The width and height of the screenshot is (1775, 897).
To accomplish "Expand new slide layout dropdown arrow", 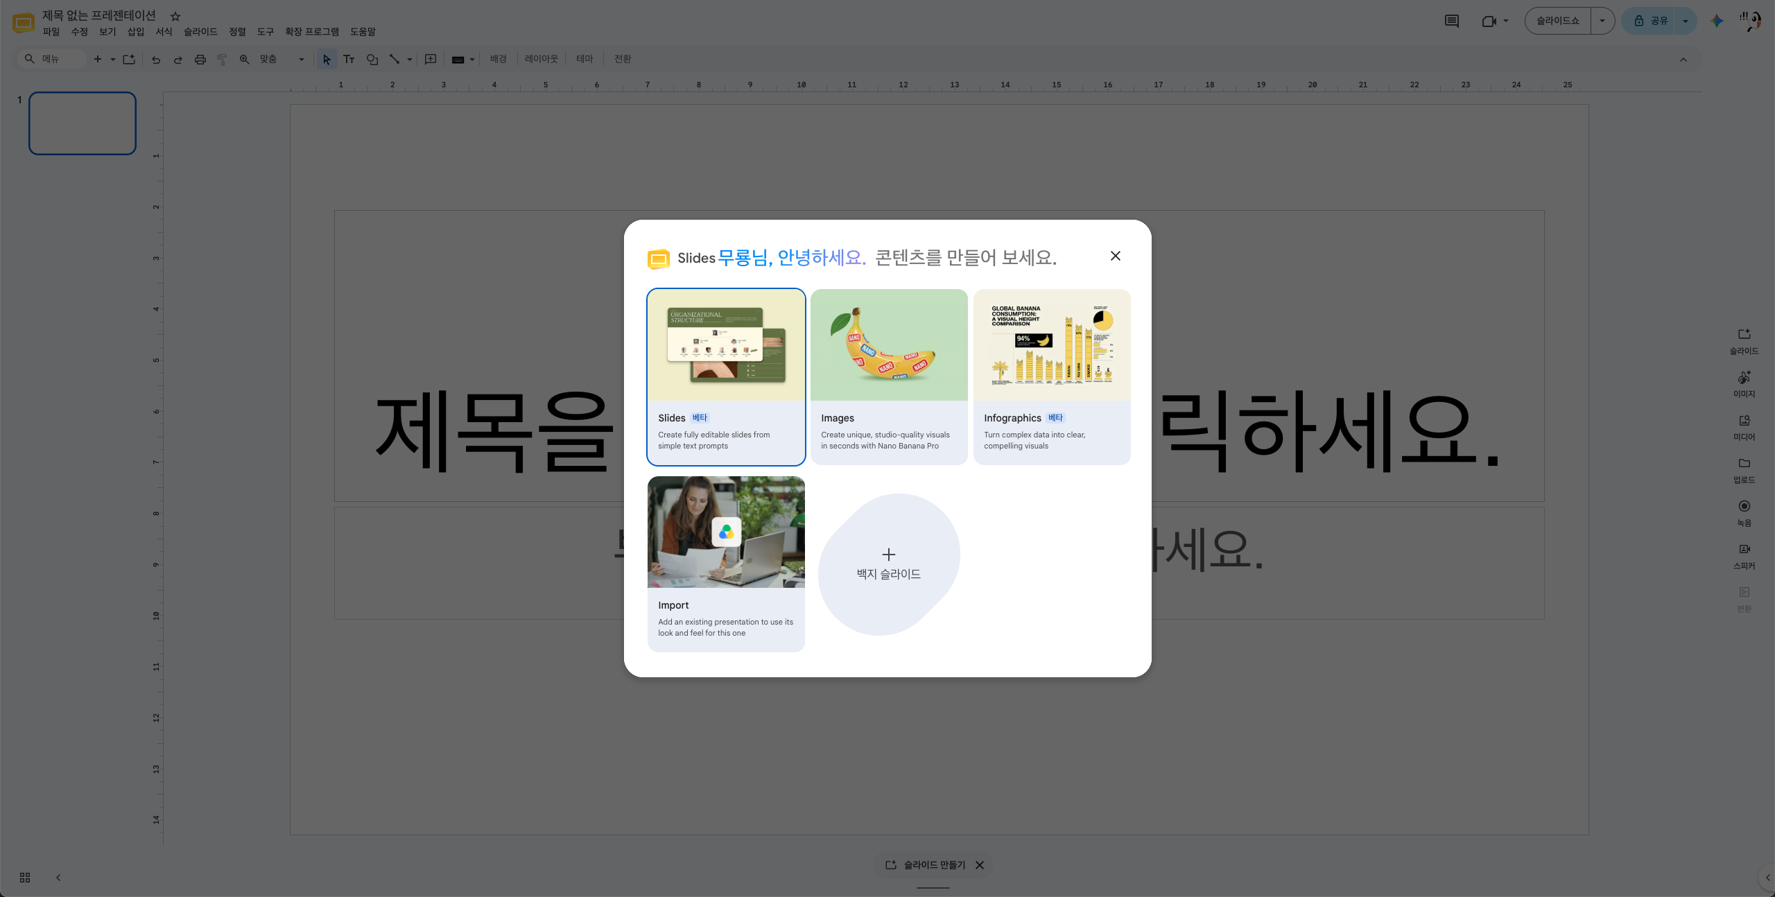I will [112, 60].
